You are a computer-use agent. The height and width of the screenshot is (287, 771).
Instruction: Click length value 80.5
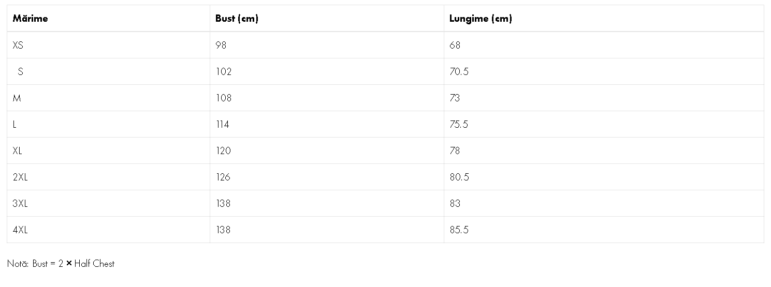(x=459, y=177)
